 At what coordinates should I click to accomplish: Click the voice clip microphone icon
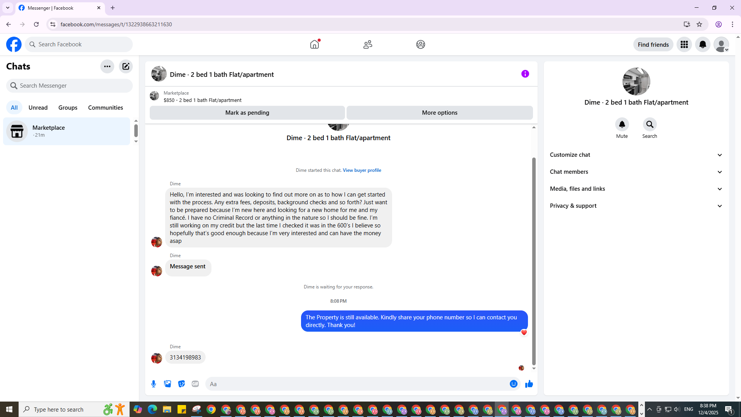(x=154, y=384)
